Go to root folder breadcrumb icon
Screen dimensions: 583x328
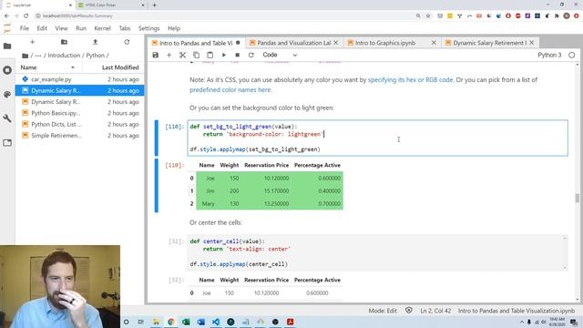point(25,56)
